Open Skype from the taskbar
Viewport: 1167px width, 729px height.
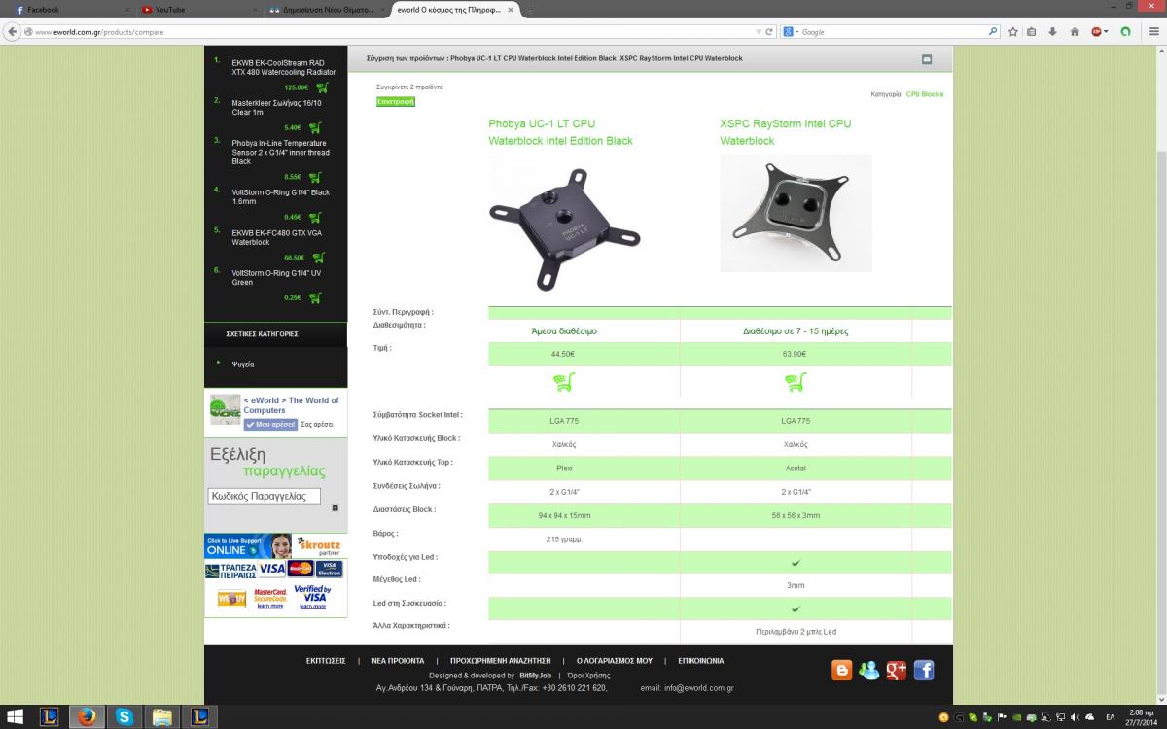124,717
